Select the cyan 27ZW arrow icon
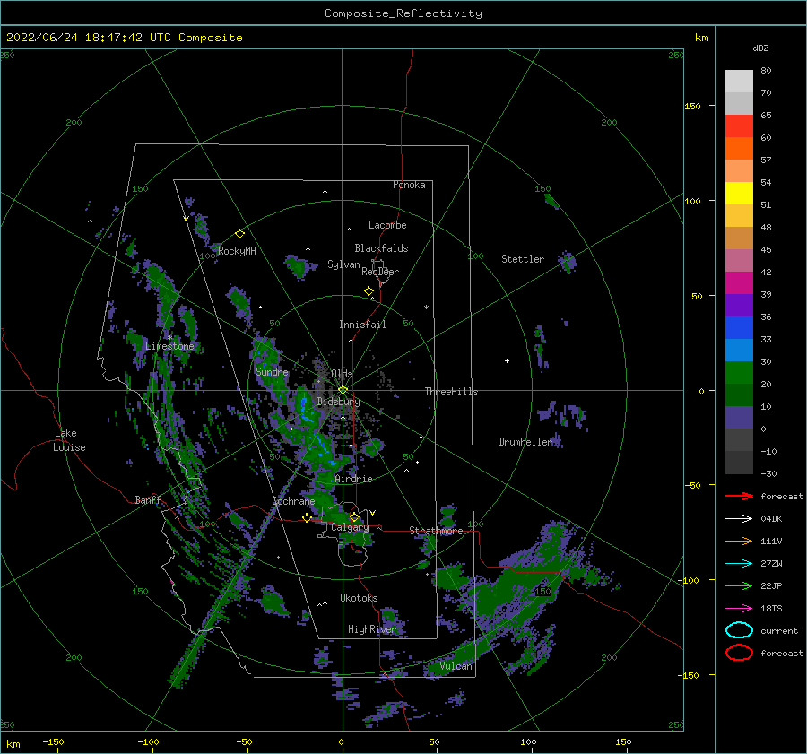This screenshot has height=754, width=807. click(x=739, y=564)
